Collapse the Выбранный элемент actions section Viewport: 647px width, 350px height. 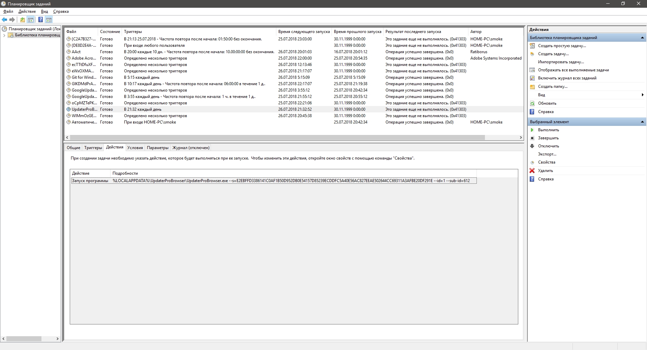coord(642,122)
